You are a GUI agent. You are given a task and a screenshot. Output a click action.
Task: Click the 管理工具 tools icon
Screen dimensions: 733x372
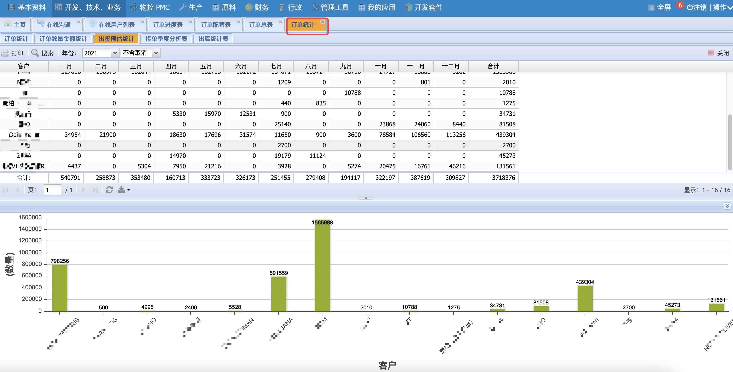(x=315, y=8)
